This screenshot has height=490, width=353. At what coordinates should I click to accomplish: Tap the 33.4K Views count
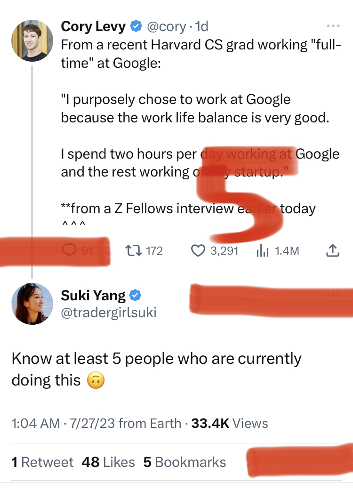230,423
